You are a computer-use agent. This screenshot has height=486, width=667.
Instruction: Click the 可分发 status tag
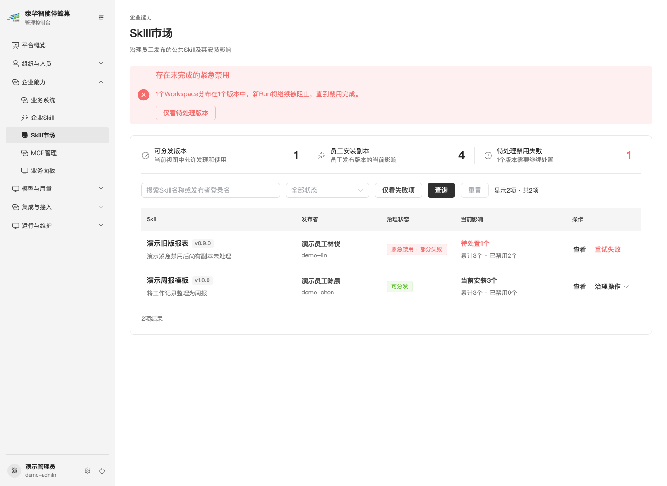tap(400, 287)
